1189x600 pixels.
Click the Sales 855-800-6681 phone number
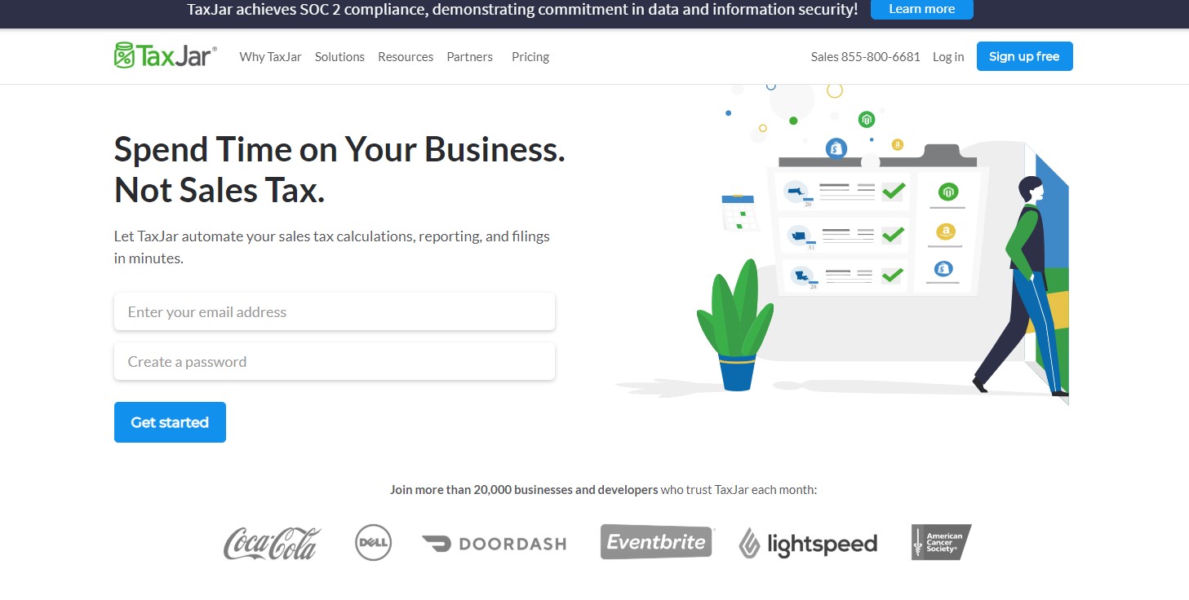coord(865,57)
